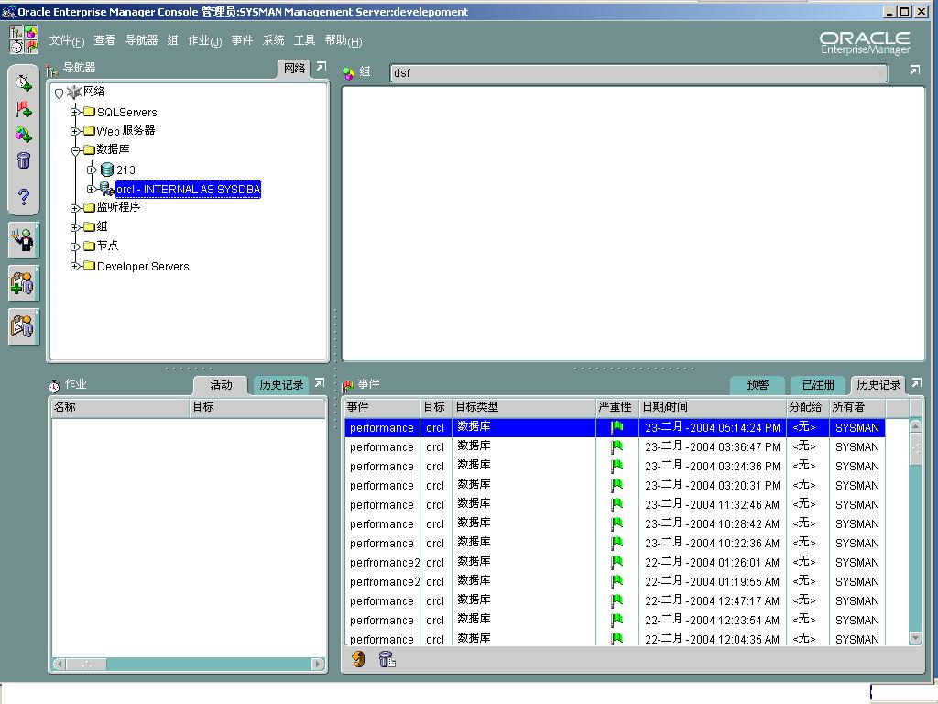Expand the orcl database node
Screen dimensions: 938x704
pyautogui.click(x=91, y=189)
